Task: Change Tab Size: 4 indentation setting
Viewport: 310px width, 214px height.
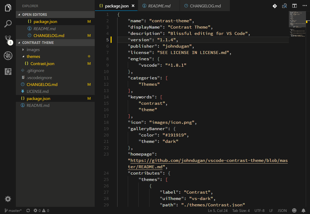Action: 241,211
